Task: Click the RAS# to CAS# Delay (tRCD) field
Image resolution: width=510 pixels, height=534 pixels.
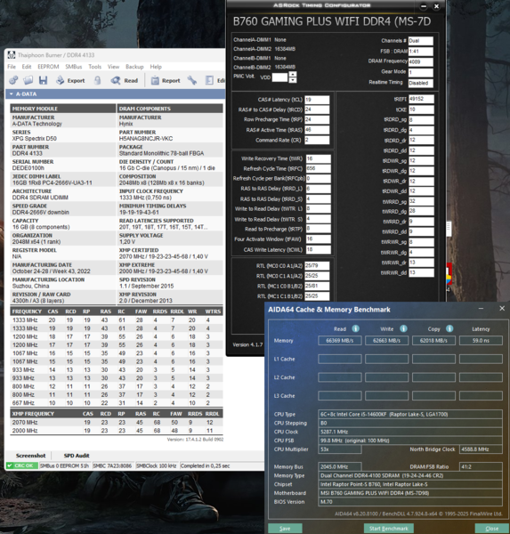Action: (317, 109)
